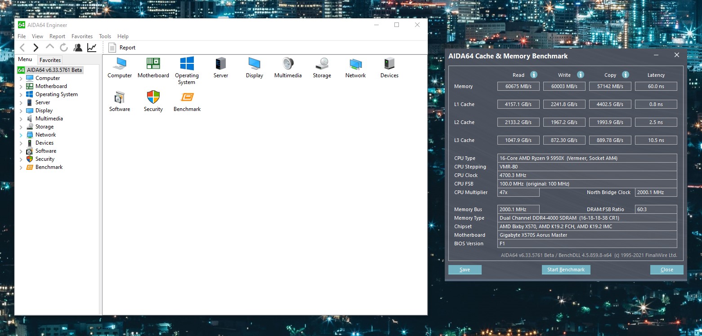Screen dimensions: 702x336
Task: Open the Security shield icon
Action: pos(153,97)
